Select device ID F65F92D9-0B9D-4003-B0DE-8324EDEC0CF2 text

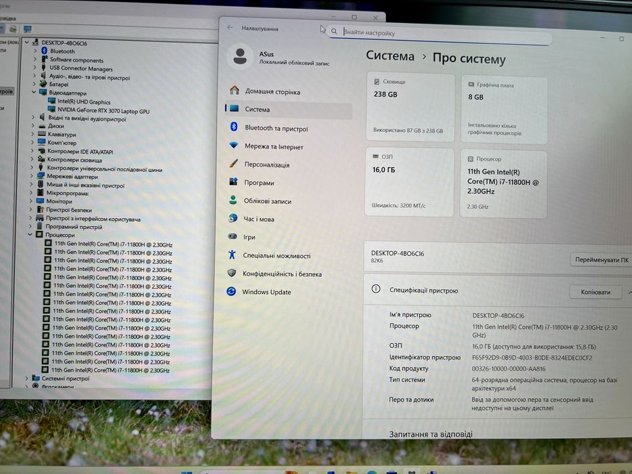(532, 358)
